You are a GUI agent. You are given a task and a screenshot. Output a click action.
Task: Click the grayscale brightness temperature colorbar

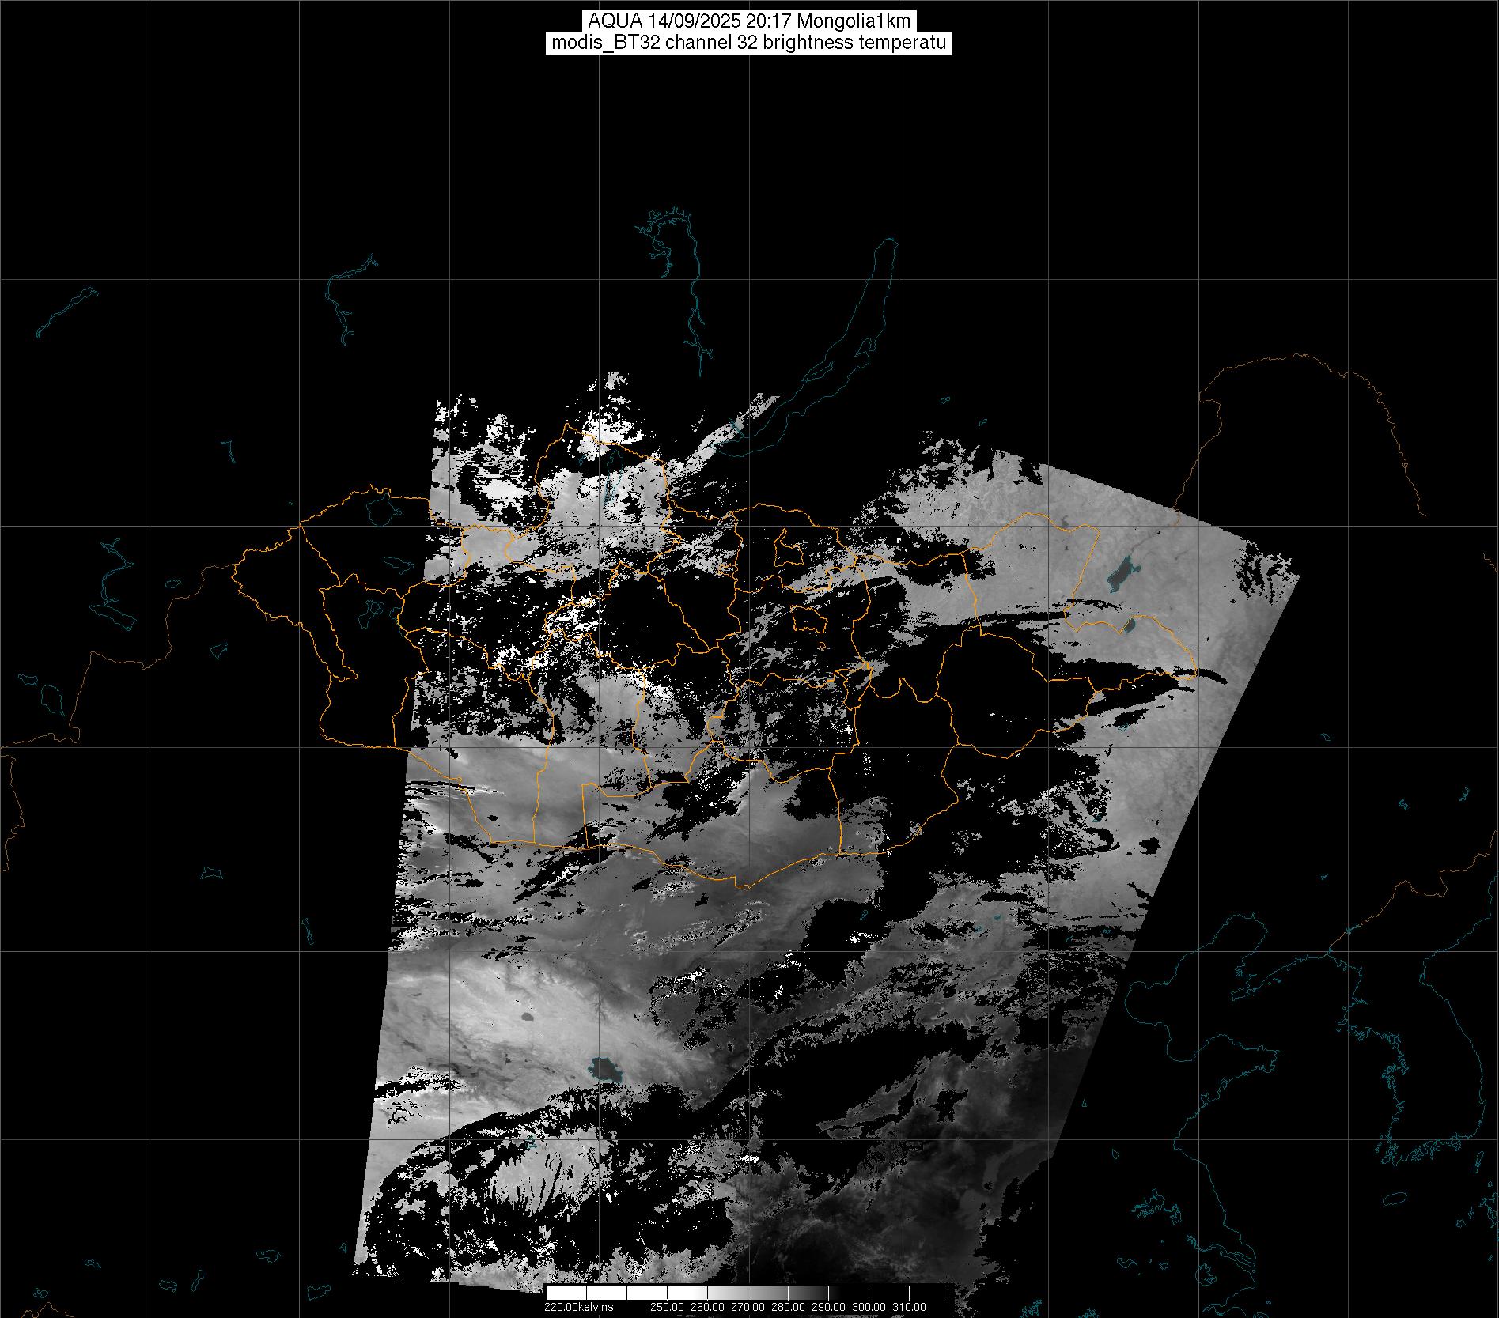[x=749, y=1292]
